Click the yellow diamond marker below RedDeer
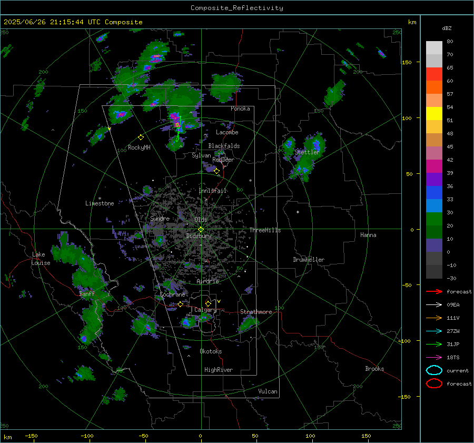Image resolution: width=474 pixels, height=443 pixels. [x=216, y=171]
